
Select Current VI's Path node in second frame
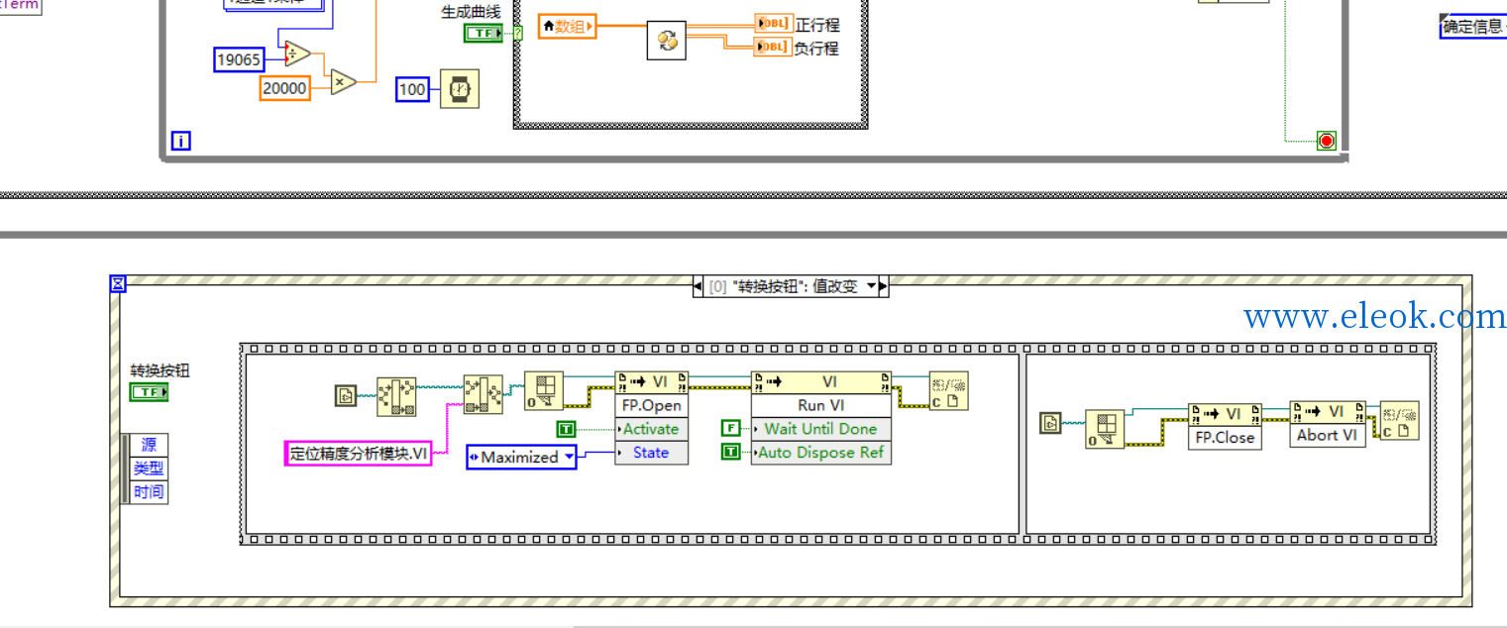tap(1050, 423)
